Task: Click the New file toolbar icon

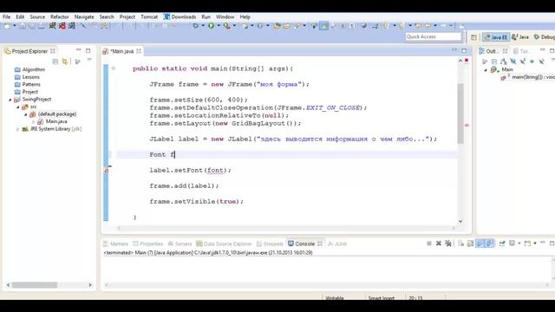Action: click(7, 25)
